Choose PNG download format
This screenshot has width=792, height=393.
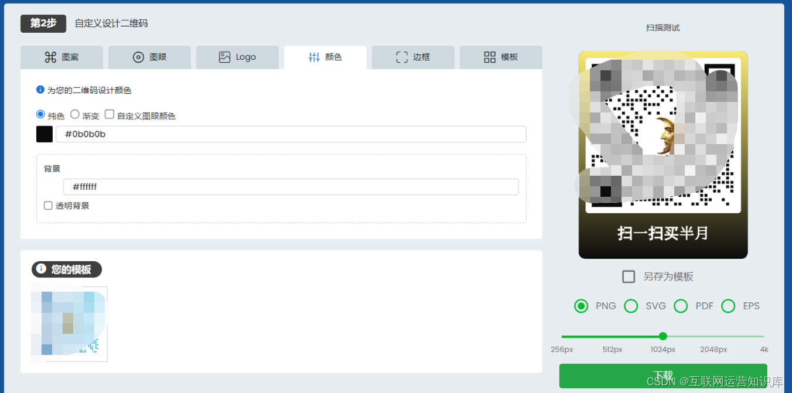tap(581, 306)
